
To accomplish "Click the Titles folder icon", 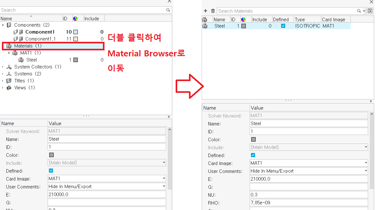I will (x=9, y=80).
